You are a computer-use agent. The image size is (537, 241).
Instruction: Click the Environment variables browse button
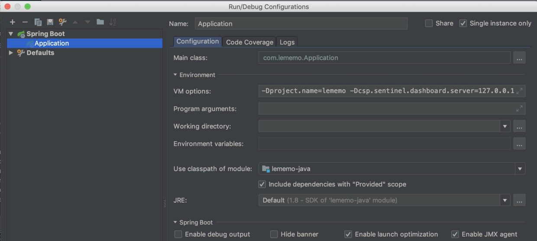(519, 144)
